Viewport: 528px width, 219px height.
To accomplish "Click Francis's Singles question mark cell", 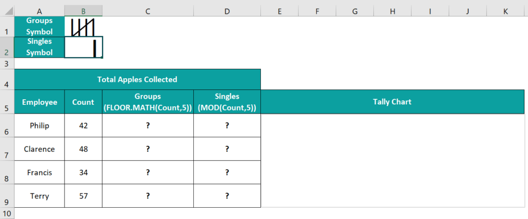I will 227,172.
